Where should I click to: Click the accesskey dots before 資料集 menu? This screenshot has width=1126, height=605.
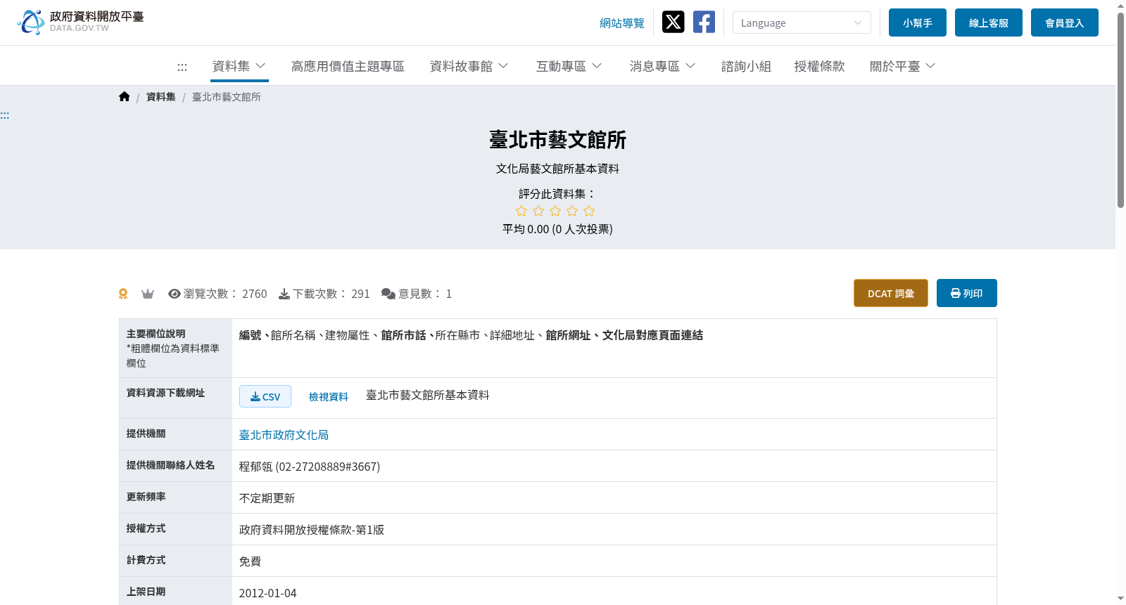tap(182, 67)
